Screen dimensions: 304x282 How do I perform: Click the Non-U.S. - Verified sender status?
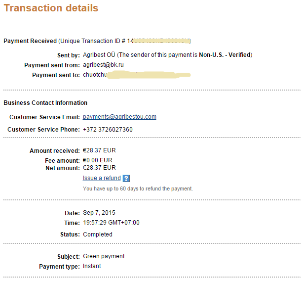tap(225, 54)
